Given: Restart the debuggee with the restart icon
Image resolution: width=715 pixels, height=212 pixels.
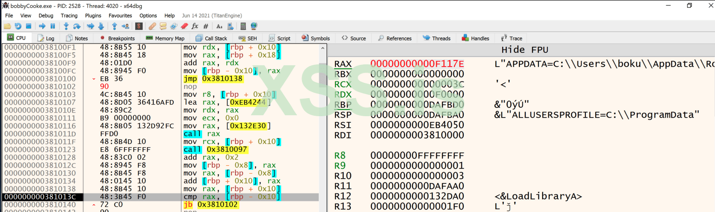Looking at the screenshot, I should click(x=18, y=26).
